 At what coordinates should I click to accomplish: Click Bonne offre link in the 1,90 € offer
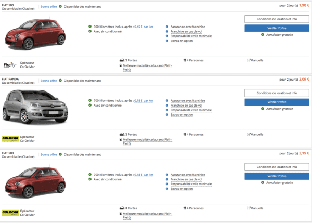(x=48, y=7)
